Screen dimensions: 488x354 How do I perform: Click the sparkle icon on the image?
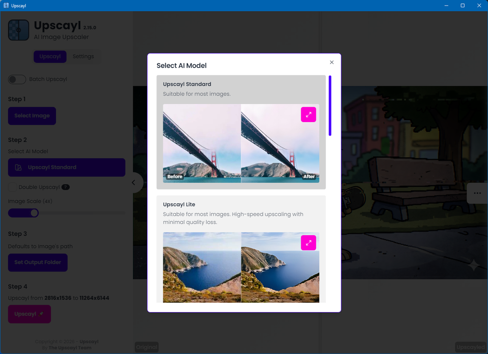pos(474,265)
